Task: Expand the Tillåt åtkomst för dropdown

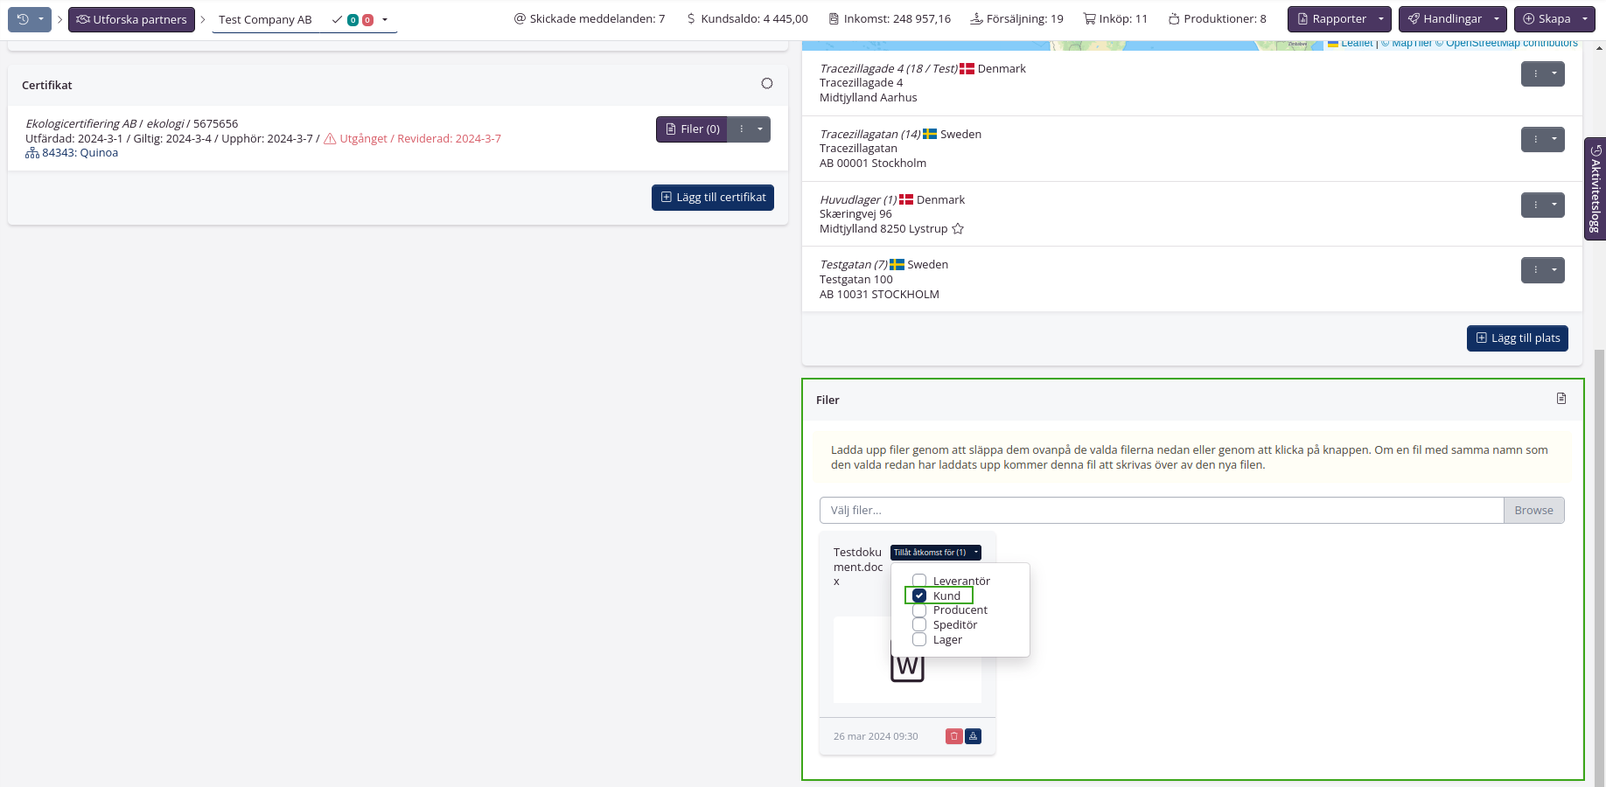Action: (x=935, y=553)
